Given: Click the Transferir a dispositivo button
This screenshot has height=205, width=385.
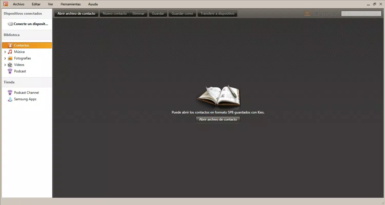Looking at the screenshot, I should pos(218,14).
